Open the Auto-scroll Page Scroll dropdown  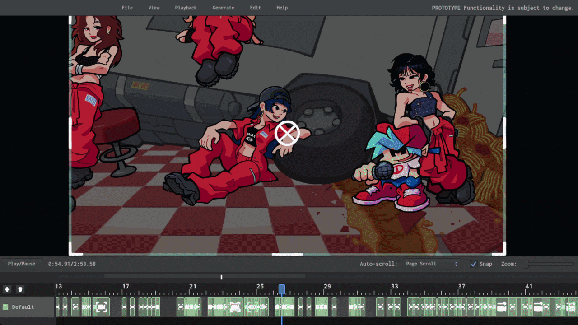pyautogui.click(x=431, y=264)
